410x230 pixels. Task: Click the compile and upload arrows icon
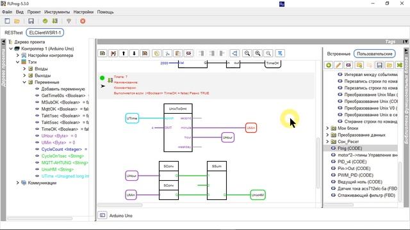click(x=54, y=21)
